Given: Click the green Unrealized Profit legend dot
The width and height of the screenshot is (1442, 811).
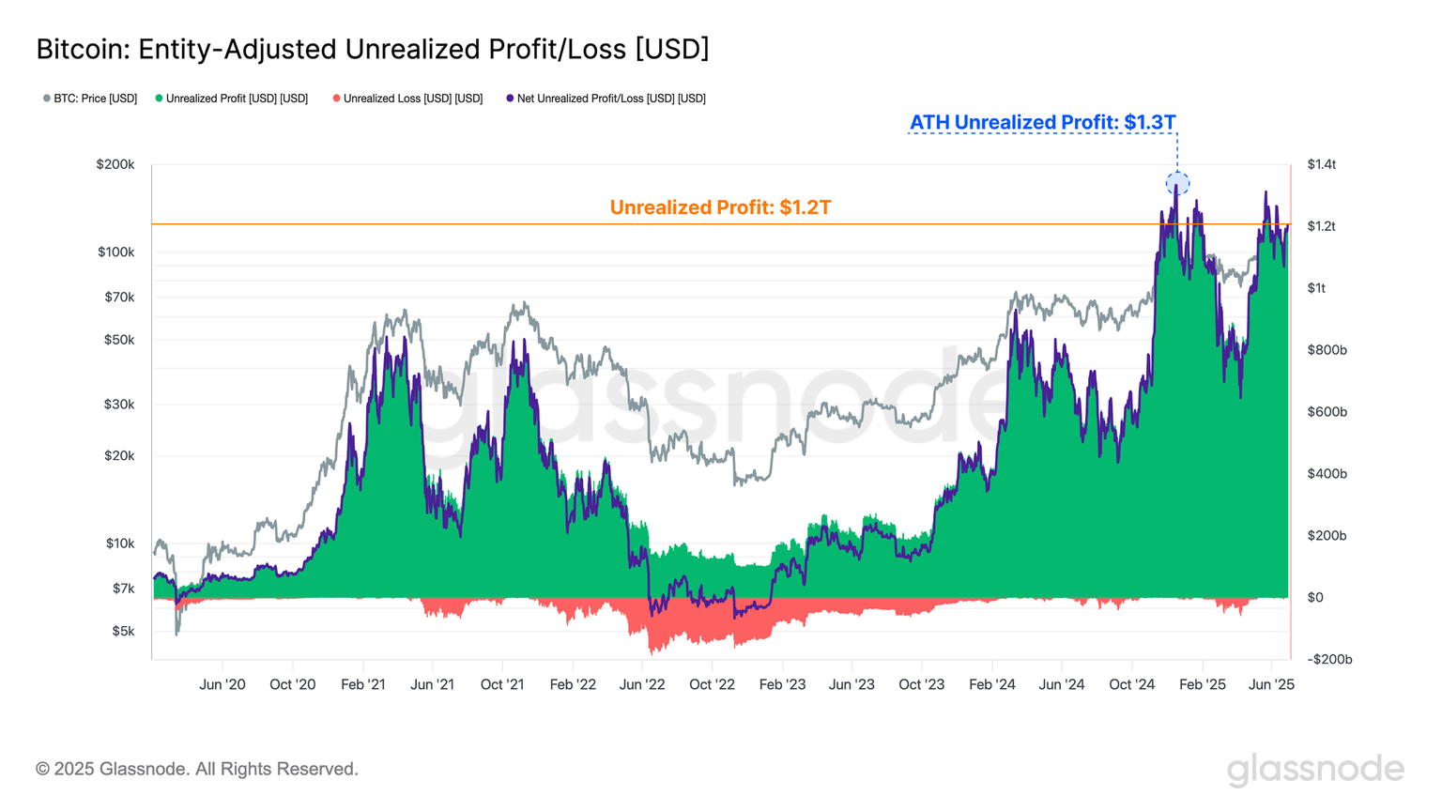Looking at the screenshot, I should tap(159, 99).
